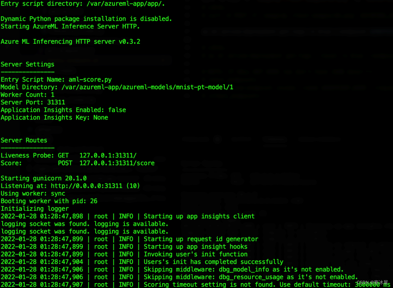Click 'Invoking user's init function' log line
393x288 pixels.
click(x=124, y=254)
